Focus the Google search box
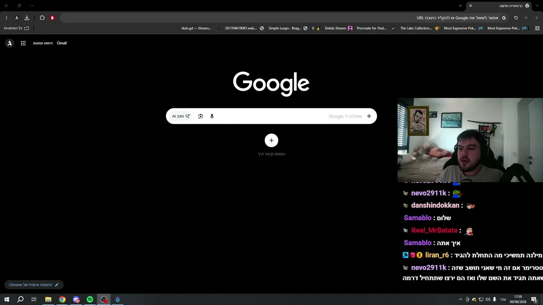 coord(271,116)
